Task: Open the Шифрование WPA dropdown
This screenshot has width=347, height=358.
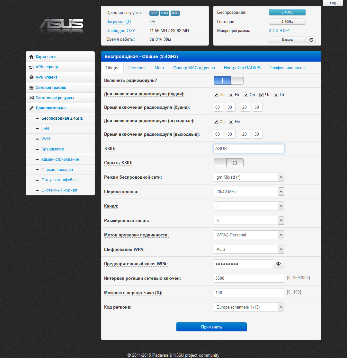Action: pyautogui.click(x=249, y=249)
